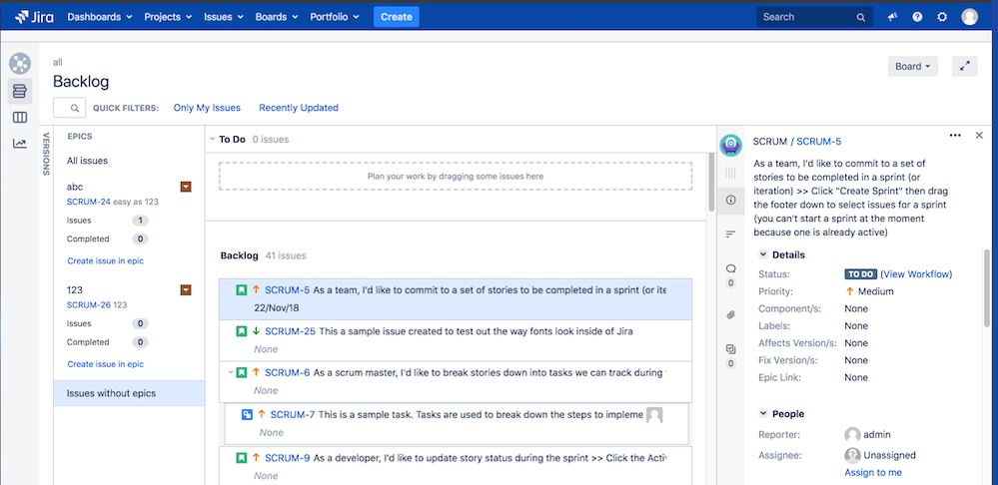Toggle Recently Updated quick filter

click(x=299, y=108)
